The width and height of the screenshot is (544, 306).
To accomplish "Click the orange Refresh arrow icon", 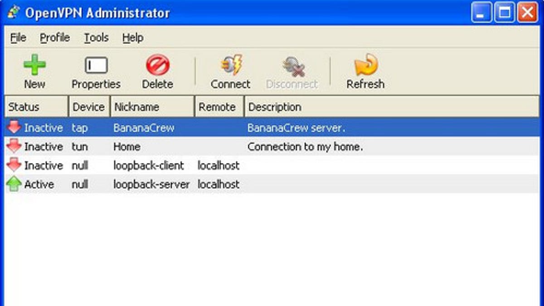I will pyautogui.click(x=365, y=65).
